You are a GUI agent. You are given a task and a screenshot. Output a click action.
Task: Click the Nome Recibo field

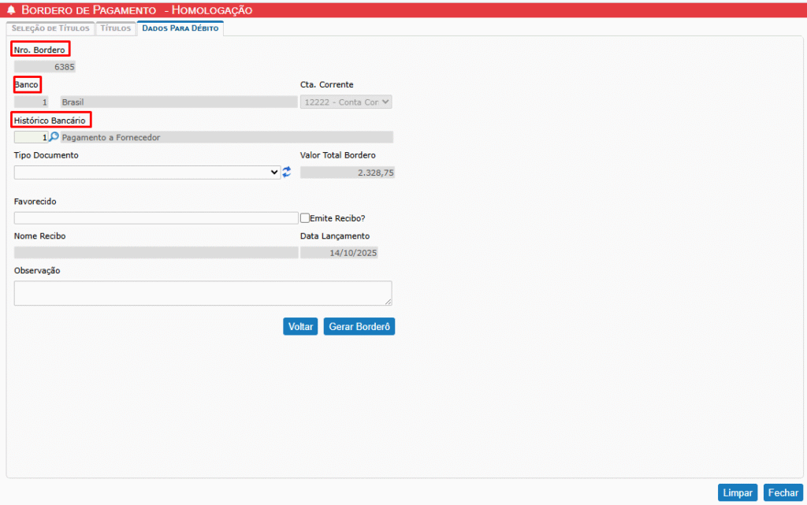pyautogui.click(x=156, y=253)
